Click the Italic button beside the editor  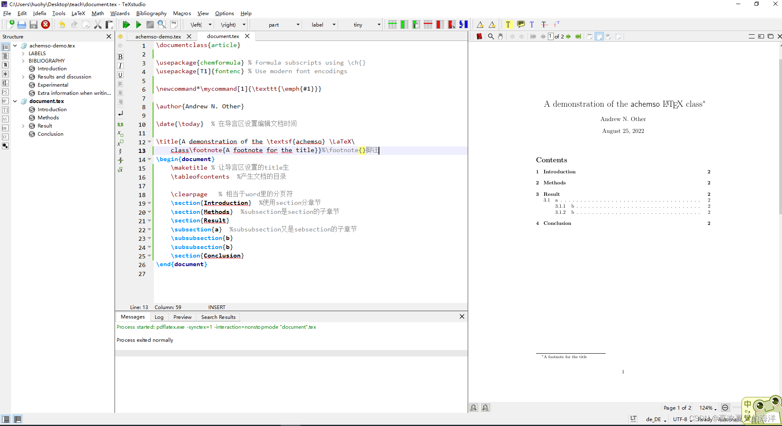[x=120, y=66]
